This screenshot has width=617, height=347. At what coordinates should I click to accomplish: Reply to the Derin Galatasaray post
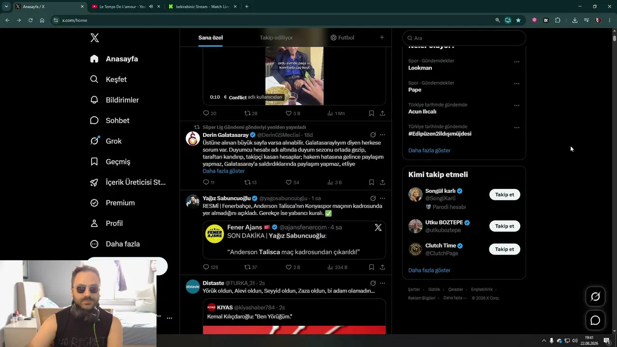[209, 182]
